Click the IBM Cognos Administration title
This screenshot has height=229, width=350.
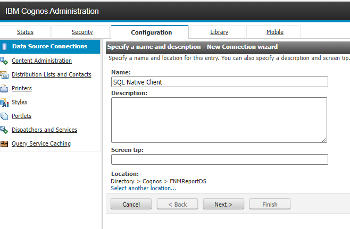tap(52, 11)
